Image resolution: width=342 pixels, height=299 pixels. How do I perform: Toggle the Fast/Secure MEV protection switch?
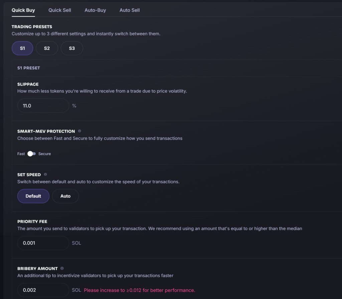point(32,154)
